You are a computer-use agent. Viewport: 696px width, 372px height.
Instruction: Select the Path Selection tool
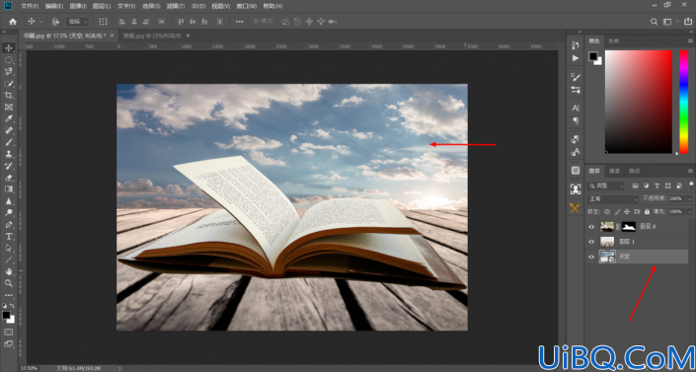click(x=9, y=248)
